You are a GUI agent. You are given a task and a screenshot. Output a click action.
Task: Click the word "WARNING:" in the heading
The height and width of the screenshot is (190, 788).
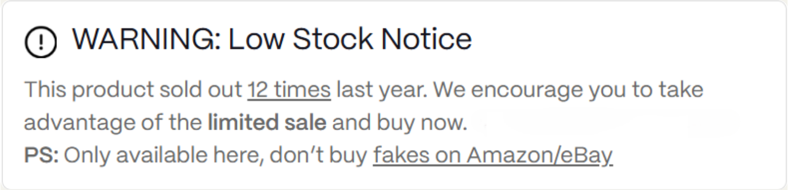(x=146, y=40)
